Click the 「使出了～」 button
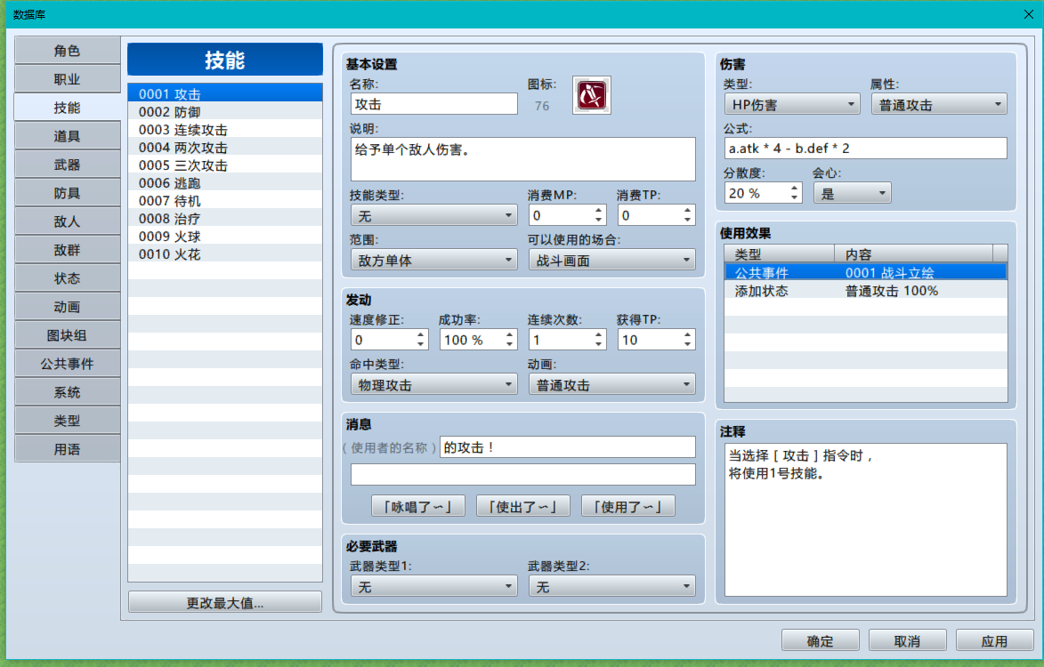The width and height of the screenshot is (1044, 667). point(523,506)
